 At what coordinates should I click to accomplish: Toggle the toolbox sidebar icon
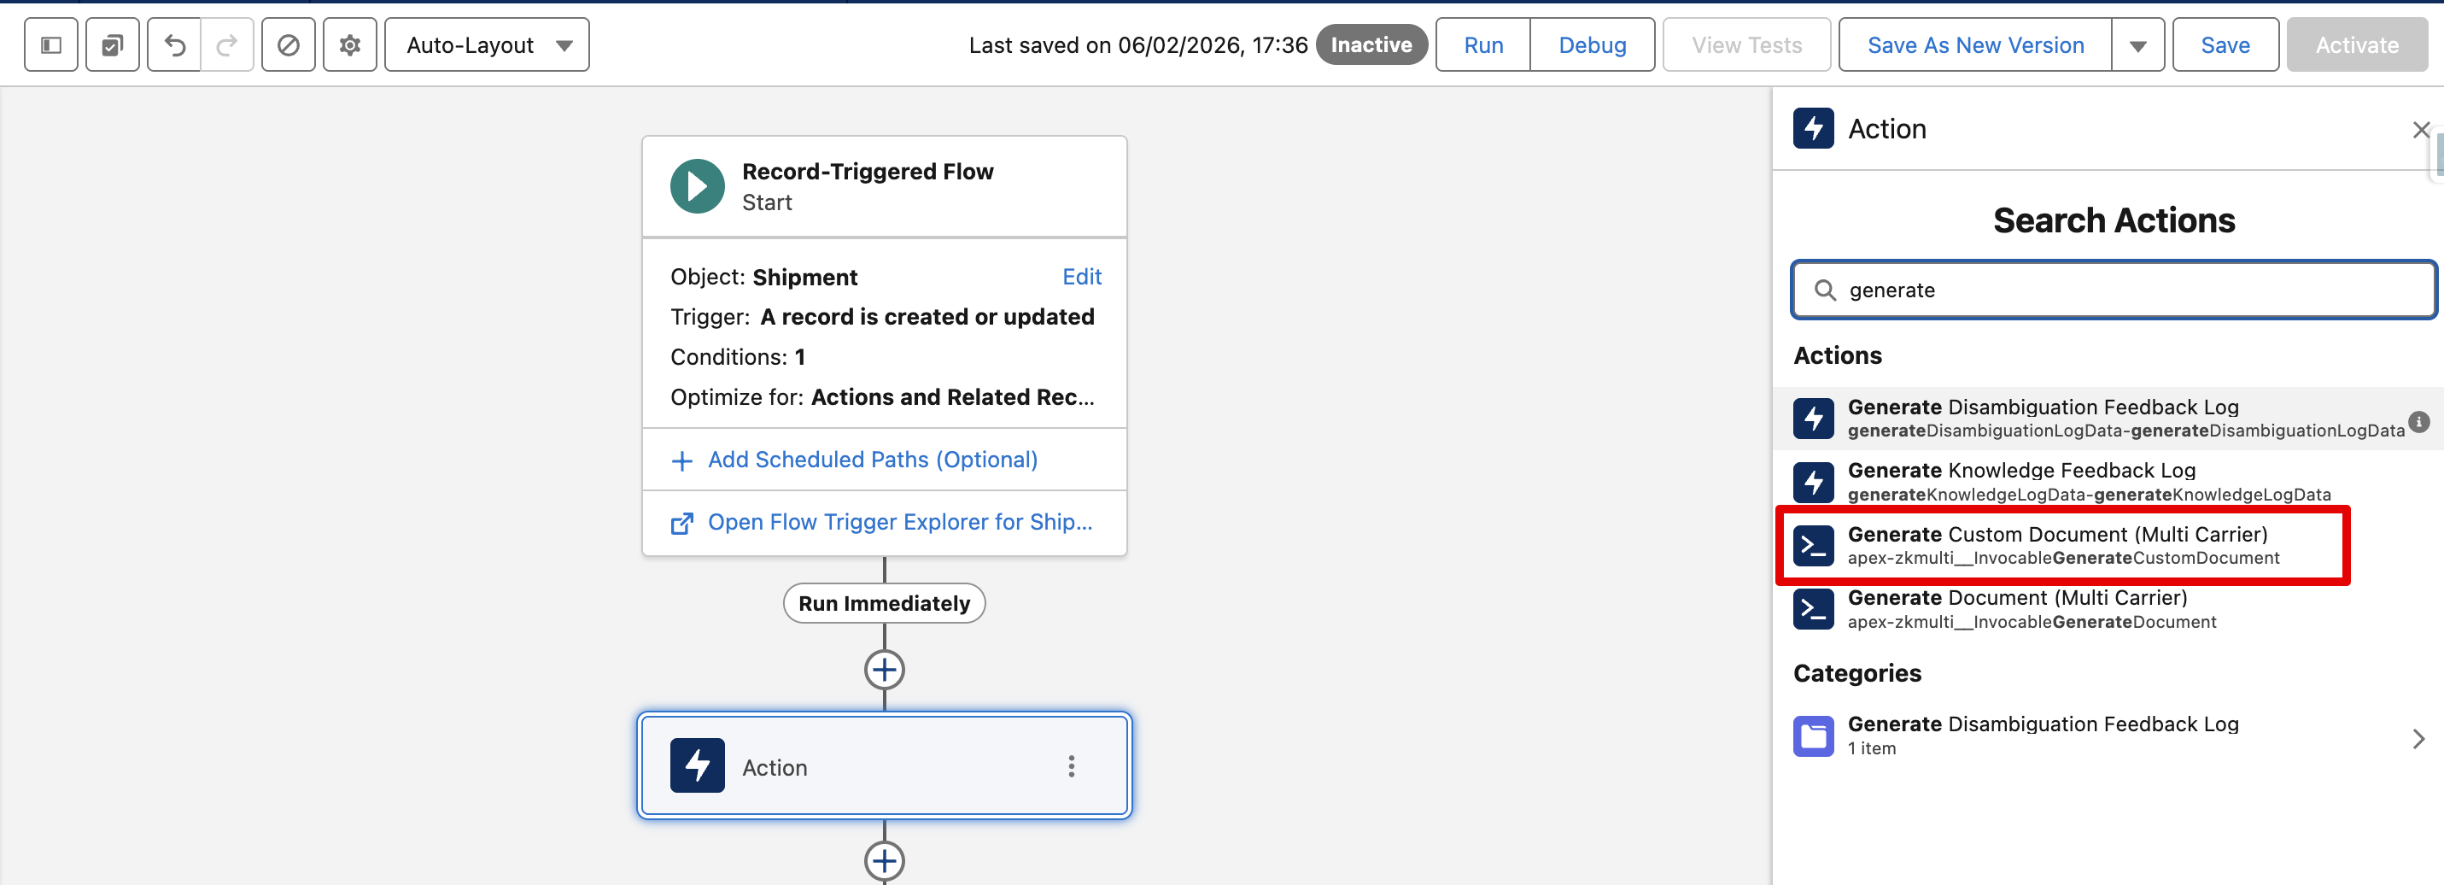[x=51, y=44]
